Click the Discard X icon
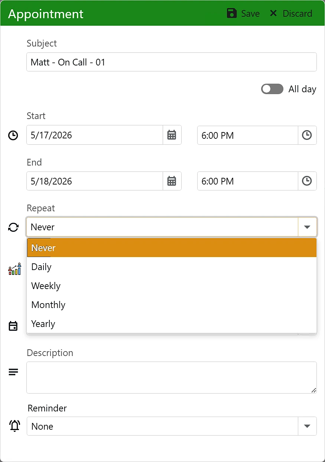Screen dimensions: 325x462 point(273,13)
